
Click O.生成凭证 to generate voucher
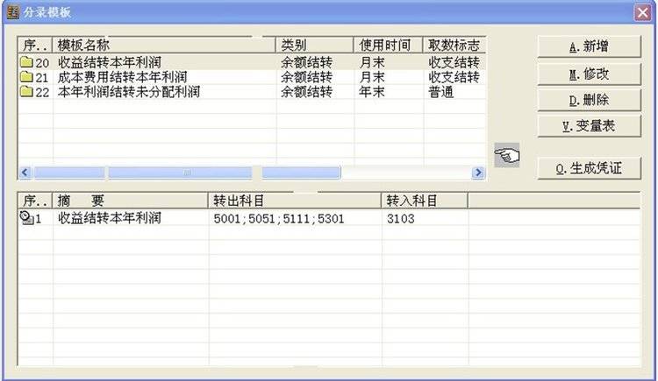589,168
